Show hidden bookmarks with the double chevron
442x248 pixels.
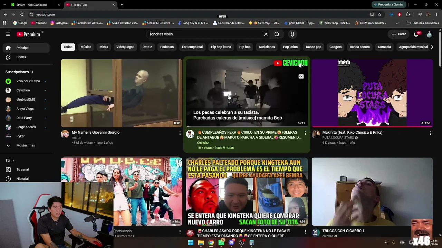(x=397, y=23)
